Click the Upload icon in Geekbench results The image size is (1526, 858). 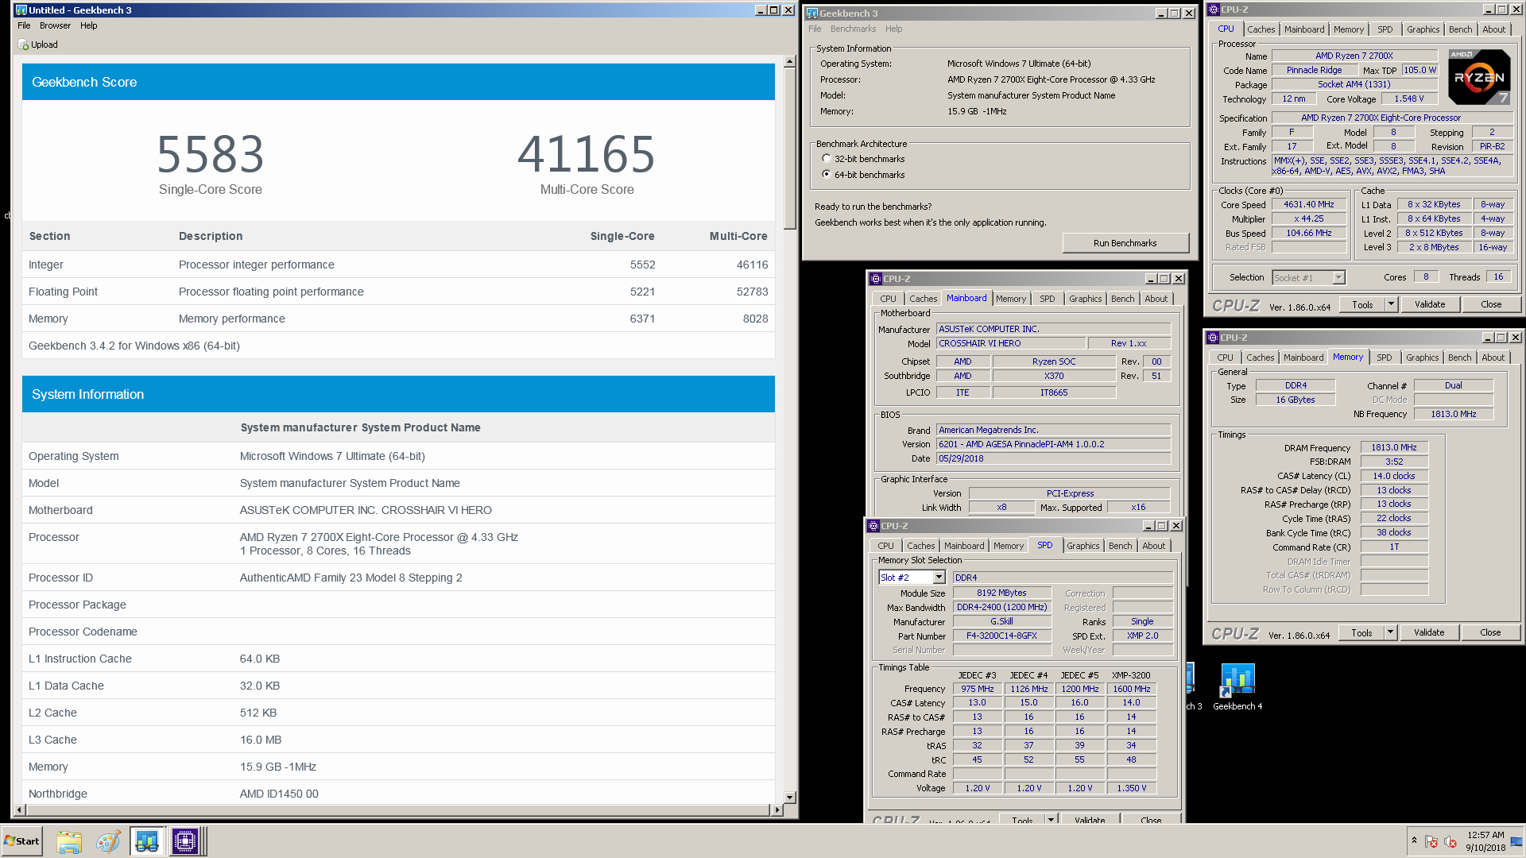(x=23, y=45)
